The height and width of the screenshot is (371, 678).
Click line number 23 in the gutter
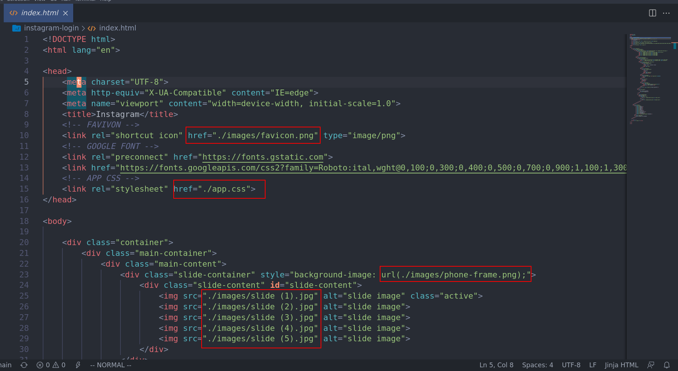pos(24,275)
